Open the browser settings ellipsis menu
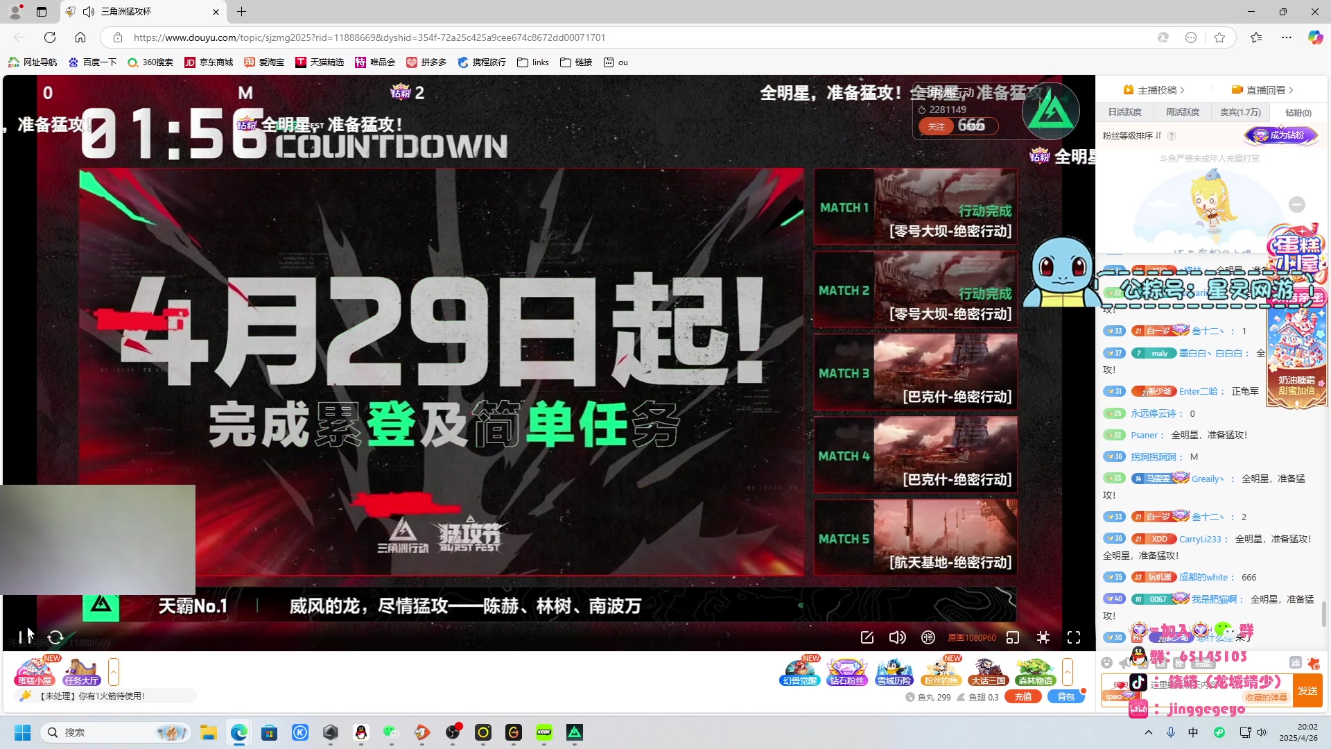This screenshot has width=1331, height=749. point(1287,37)
